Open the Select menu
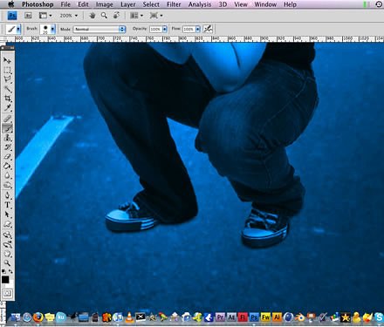This screenshot has width=384, height=327. [x=151, y=4]
